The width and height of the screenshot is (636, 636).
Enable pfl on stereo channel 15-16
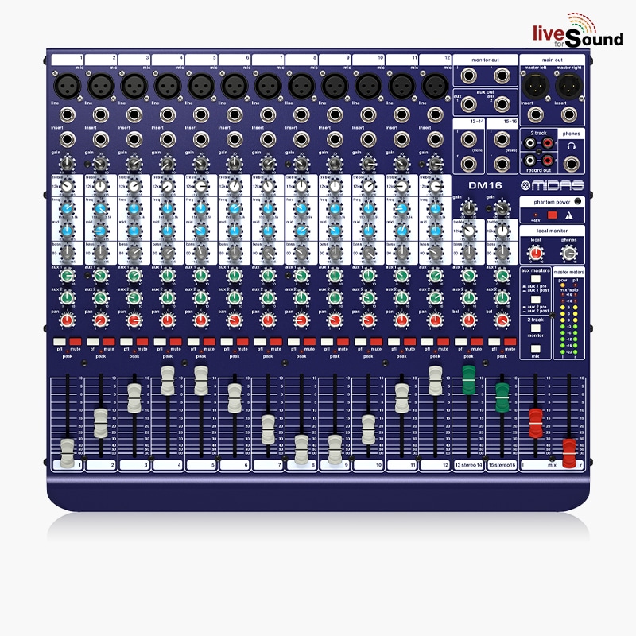coord(494,342)
